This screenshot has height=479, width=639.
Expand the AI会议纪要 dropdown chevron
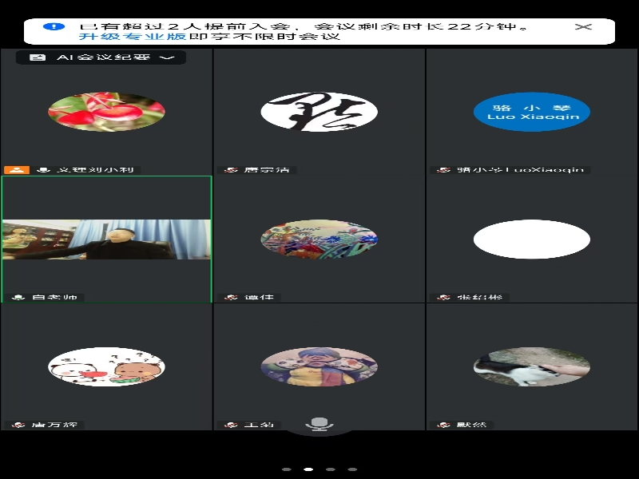pos(167,57)
